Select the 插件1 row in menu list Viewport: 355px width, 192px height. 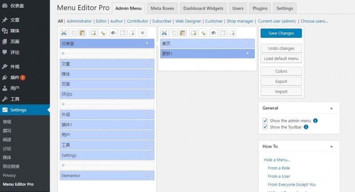(107, 125)
